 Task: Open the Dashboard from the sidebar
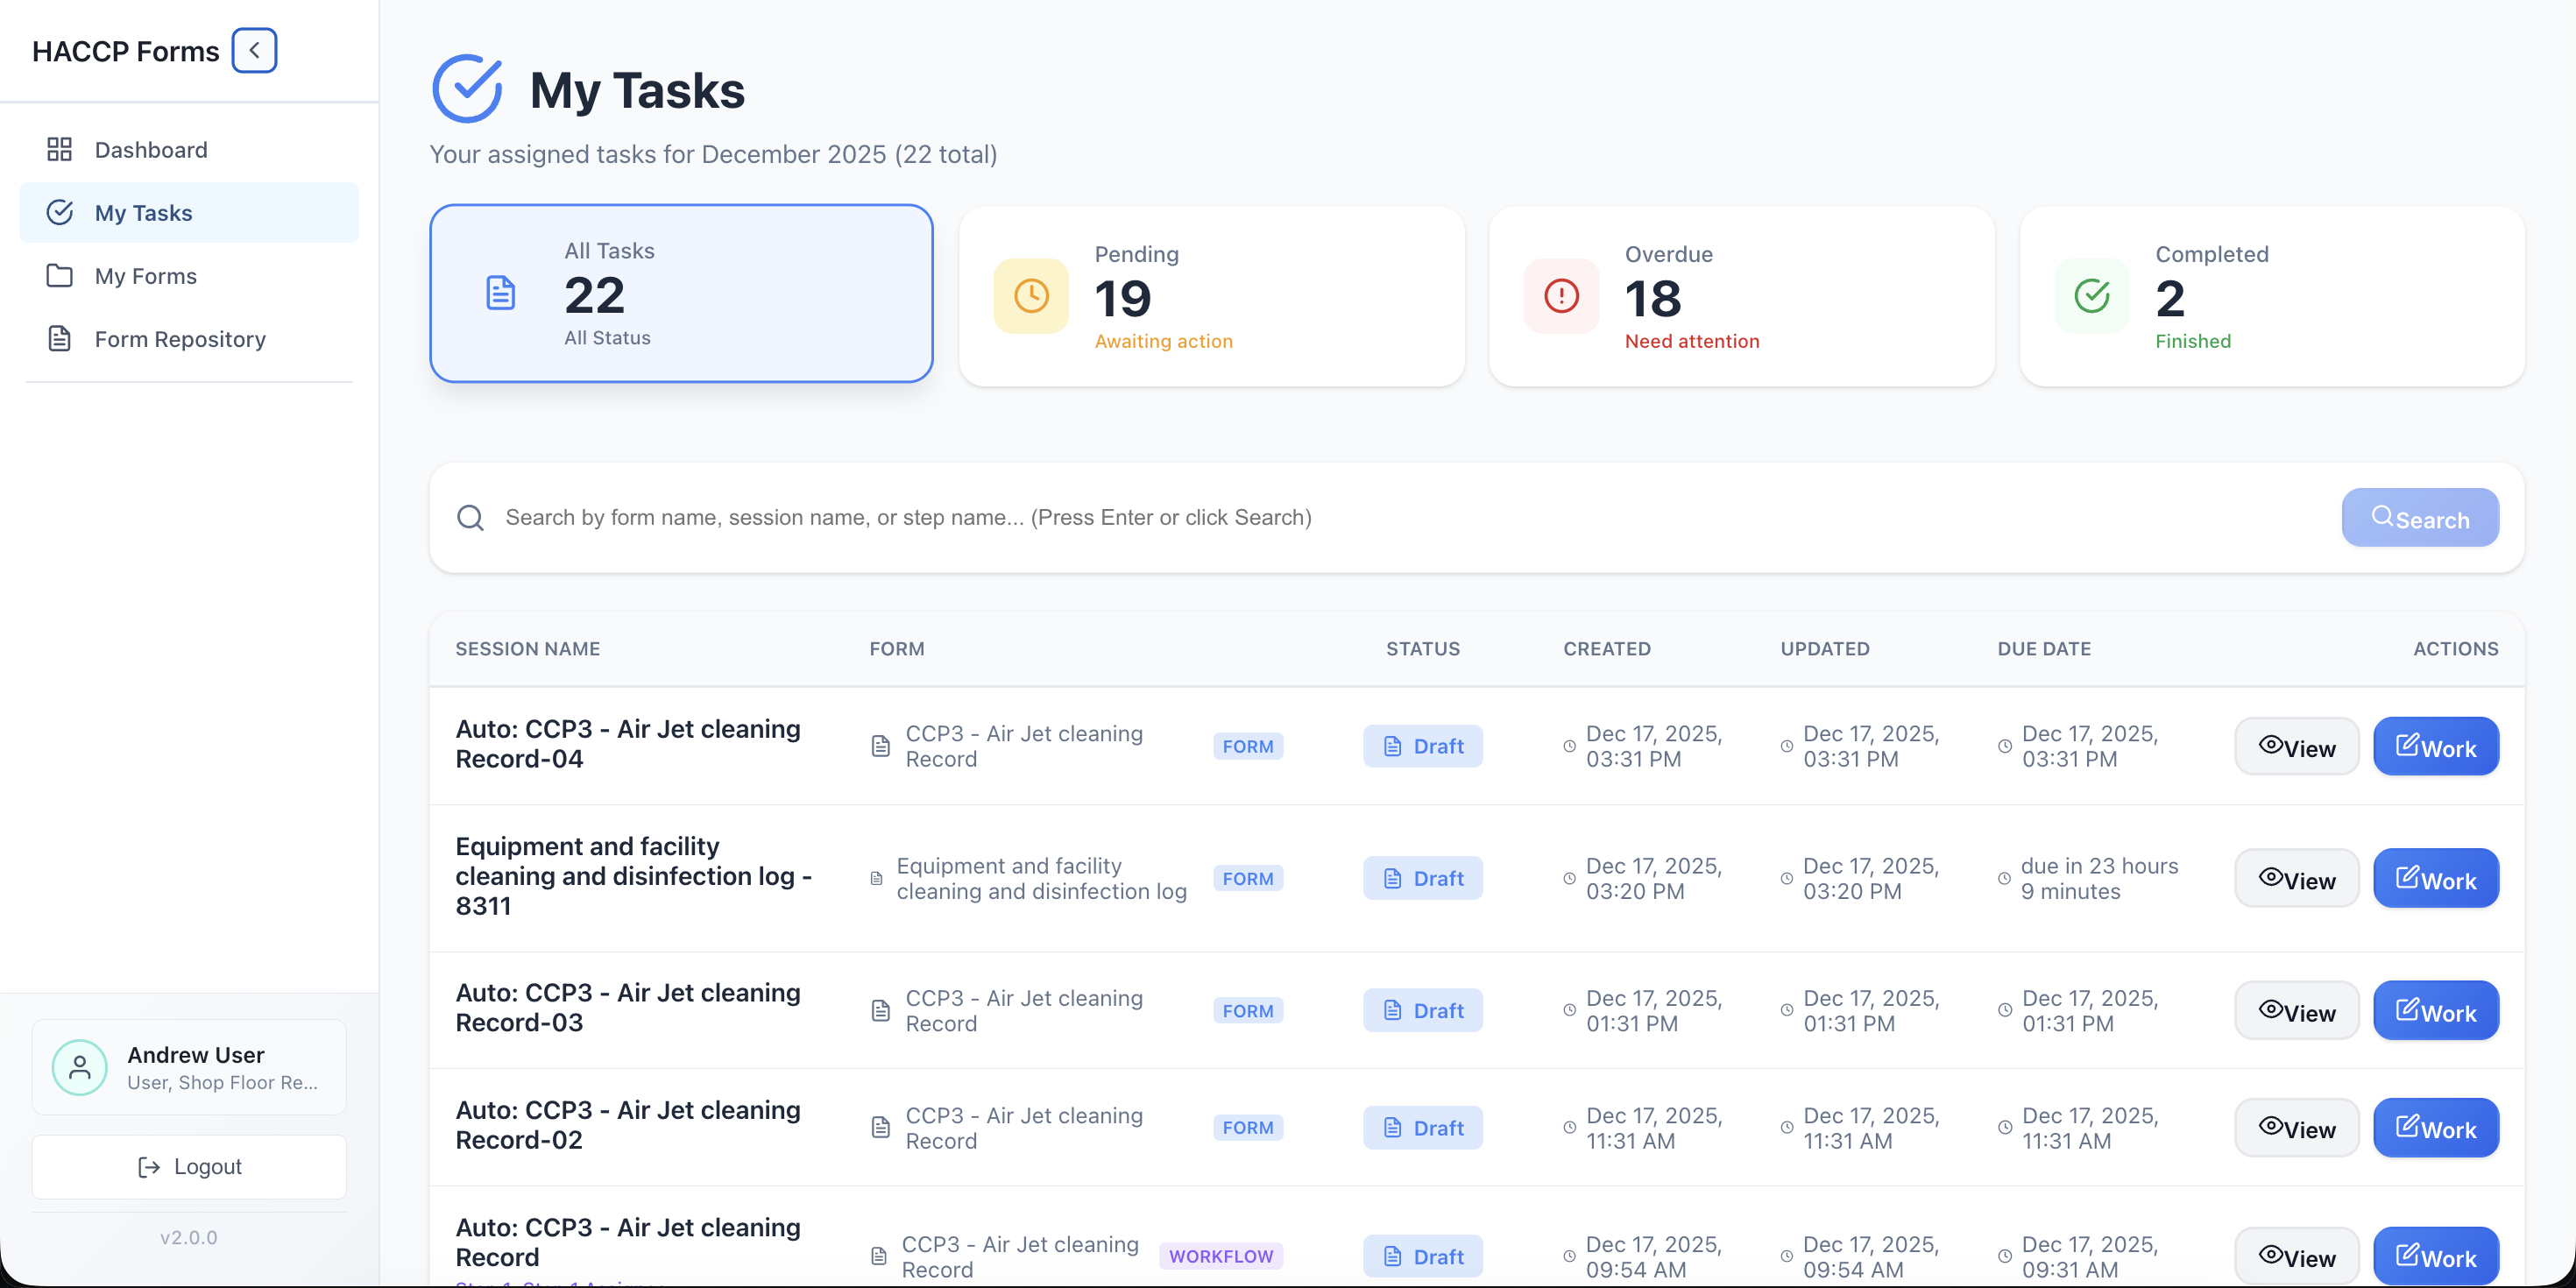(150, 148)
